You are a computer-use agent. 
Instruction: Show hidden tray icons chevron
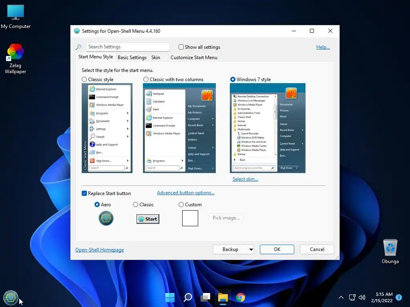(341, 297)
